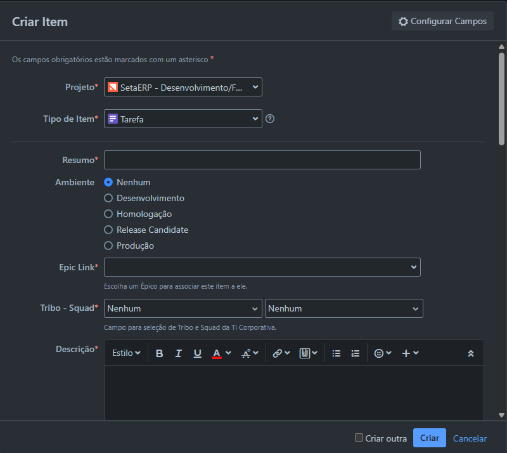
Task: Enable the Criar outra checkbox
Action: tap(359, 438)
